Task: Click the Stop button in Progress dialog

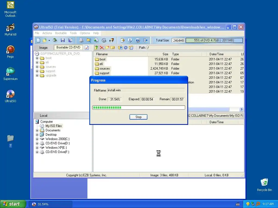Action: (138, 117)
